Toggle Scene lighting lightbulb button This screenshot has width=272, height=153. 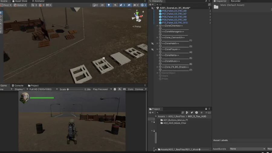[x=109, y=5]
